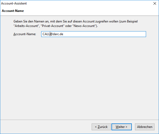The image size is (159, 134).
Task: Click the white header area beside the heading
Action: 91,11
